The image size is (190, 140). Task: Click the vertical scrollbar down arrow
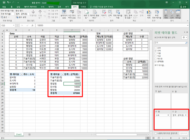(151, 131)
